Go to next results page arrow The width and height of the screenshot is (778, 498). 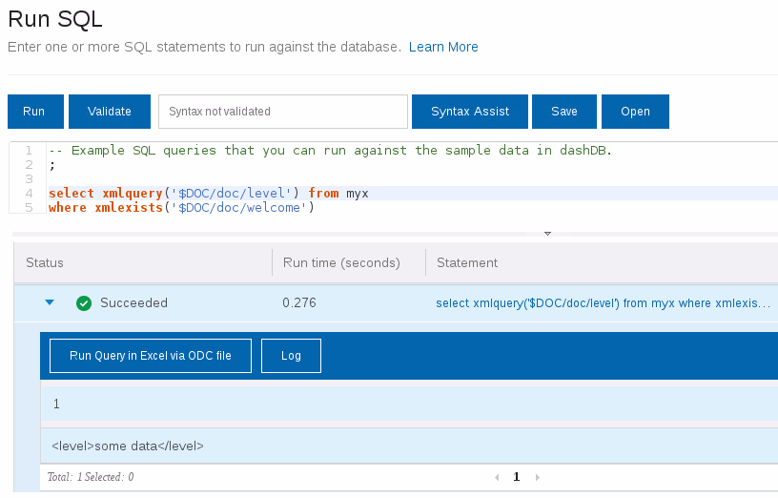pyautogui.click(x=538, y=477)
